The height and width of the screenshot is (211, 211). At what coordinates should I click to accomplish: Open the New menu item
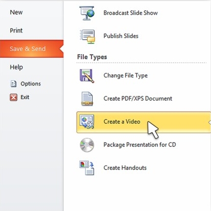pos(16,12)
